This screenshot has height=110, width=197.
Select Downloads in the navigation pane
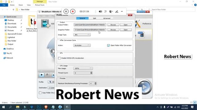tap(12, 24)
